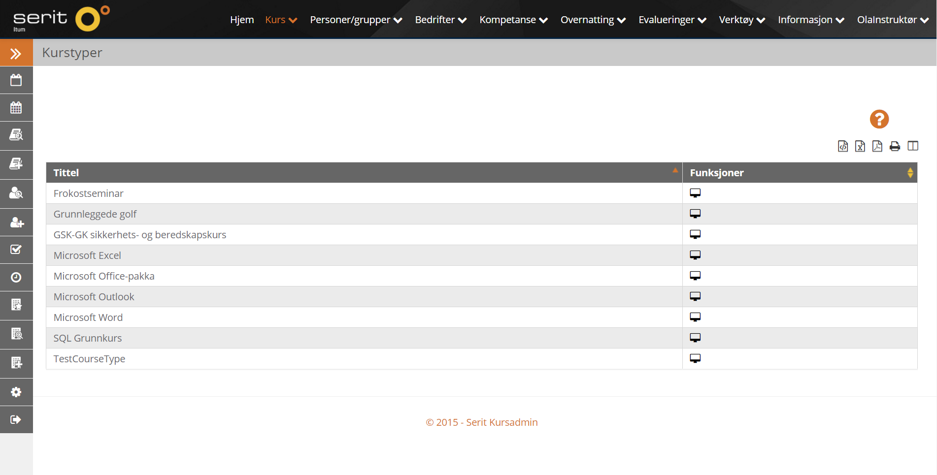Open the Kompetanse dropdown menu
Screen dimensions: 937x475
(x=514, y=20)
